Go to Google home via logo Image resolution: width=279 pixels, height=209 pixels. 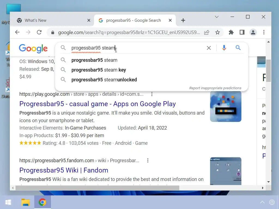point(33,48)
